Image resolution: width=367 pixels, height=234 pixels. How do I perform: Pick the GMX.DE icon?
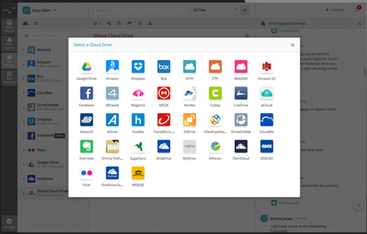click(267, 146)
